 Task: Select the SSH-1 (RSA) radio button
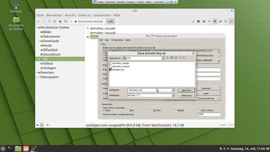pyautogui.click(x=199, y=110)
